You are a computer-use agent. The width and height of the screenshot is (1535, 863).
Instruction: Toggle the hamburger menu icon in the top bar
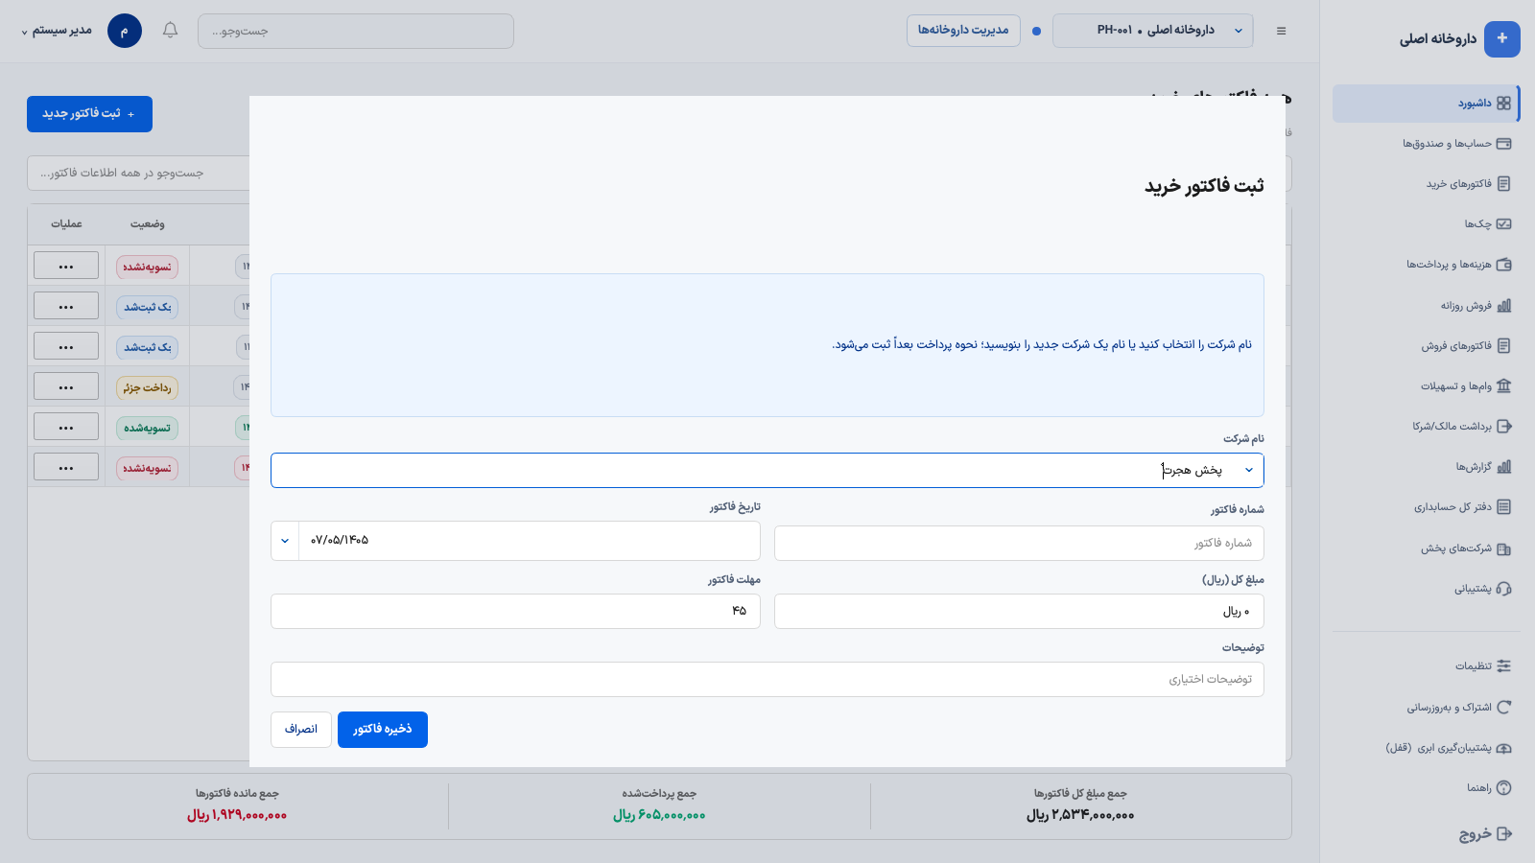tap(1281, 31)
